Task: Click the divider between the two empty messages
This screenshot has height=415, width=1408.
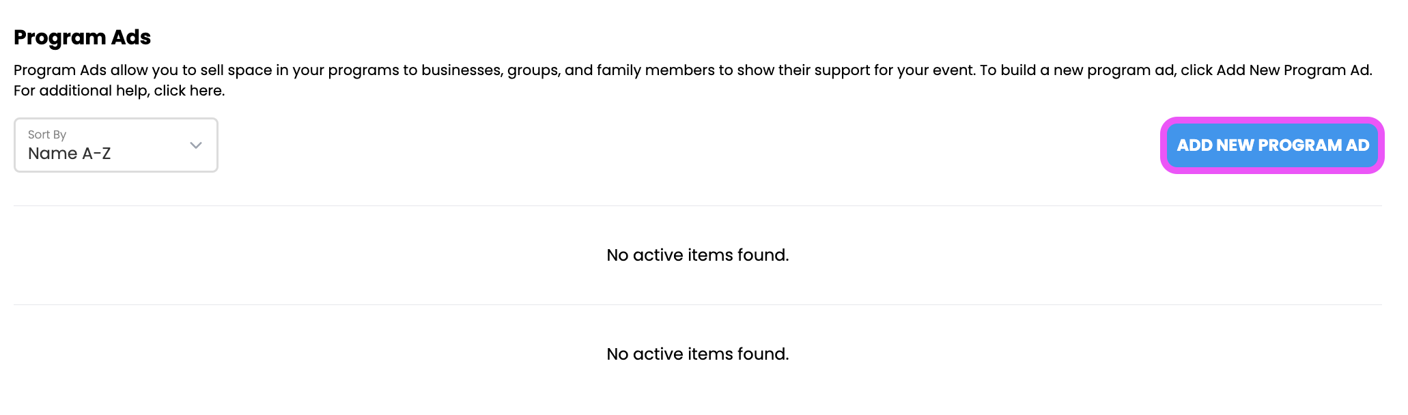Action: tap(697, 304)
